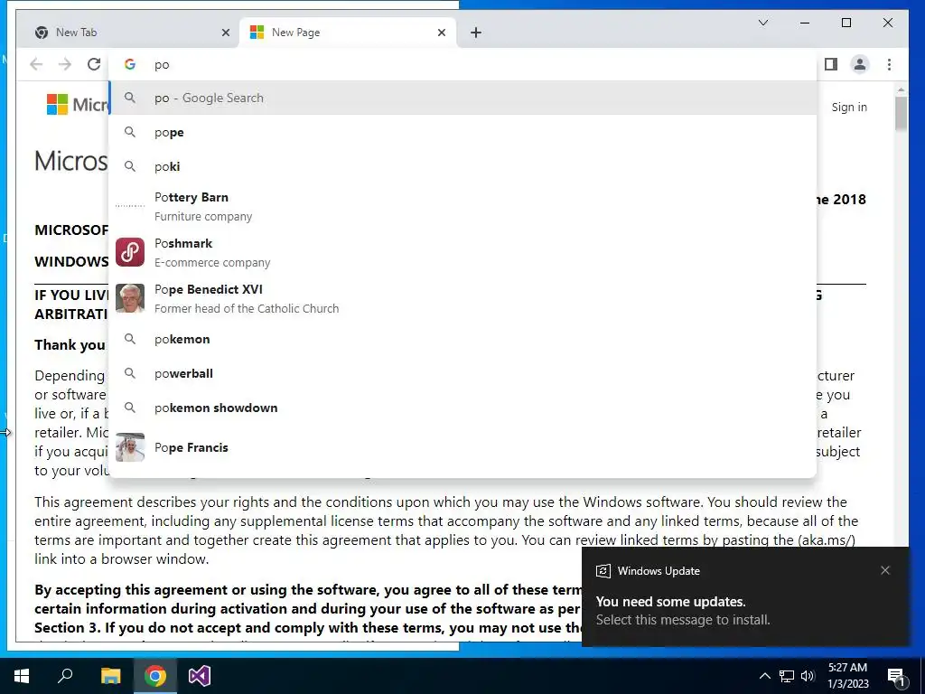Click Windows Update icon in notification
Screen dimensions: 925x694
click(x=603, y=571)
